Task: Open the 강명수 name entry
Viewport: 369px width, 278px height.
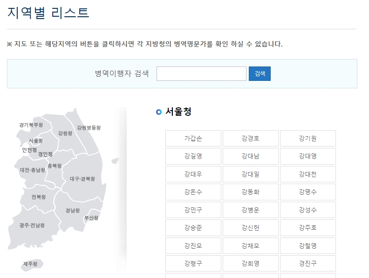Action: (308, 192)
